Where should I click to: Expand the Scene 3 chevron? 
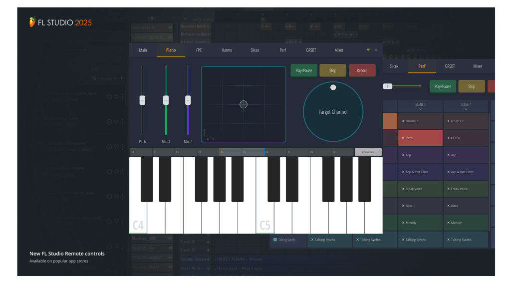pos(421,109)
